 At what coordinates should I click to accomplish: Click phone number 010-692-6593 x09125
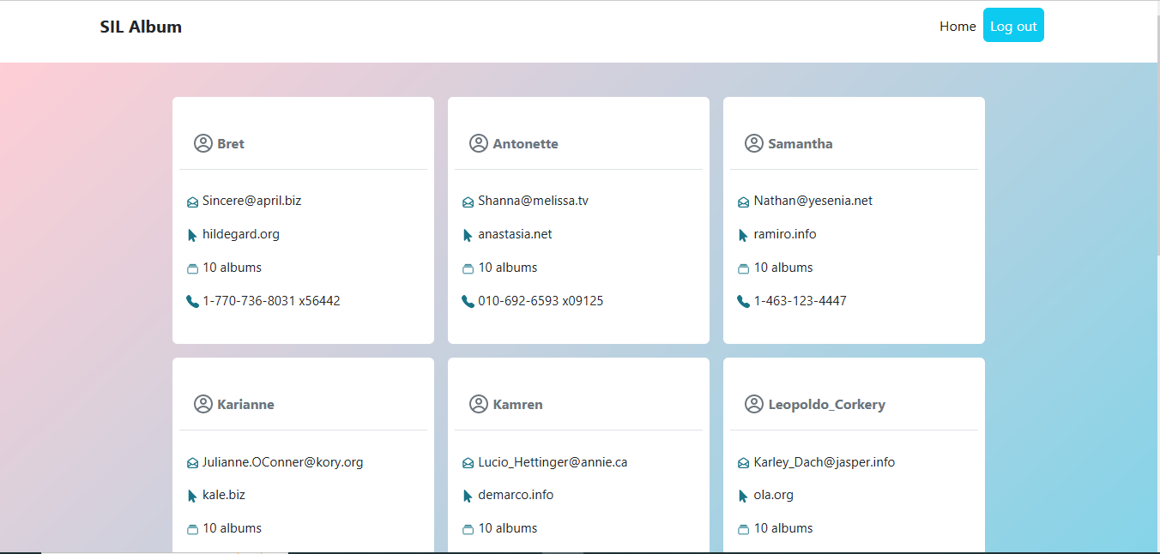point(541,301)
